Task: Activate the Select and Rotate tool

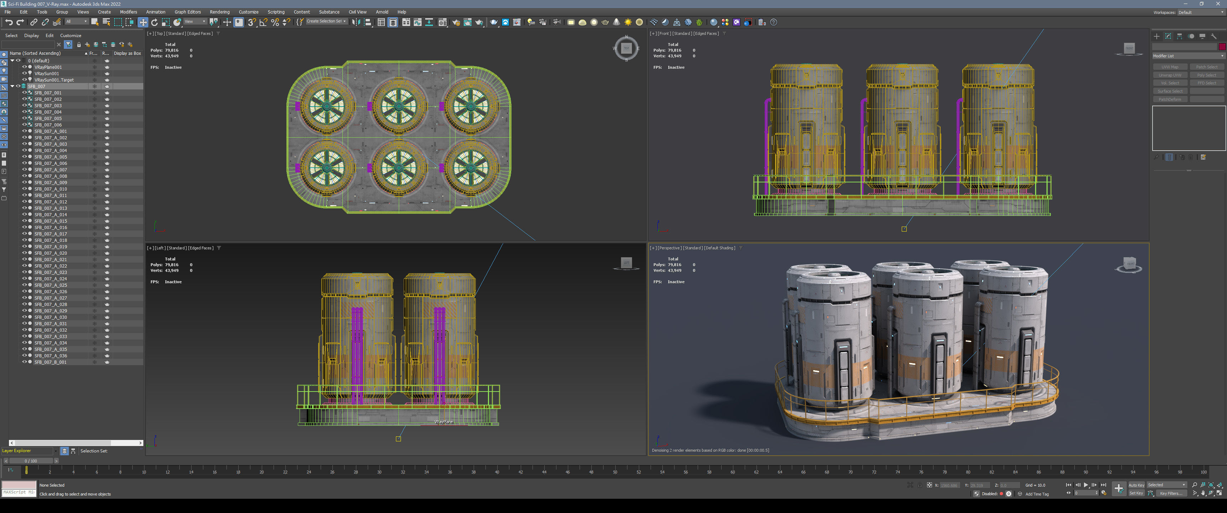Action: tap(154, 22)
